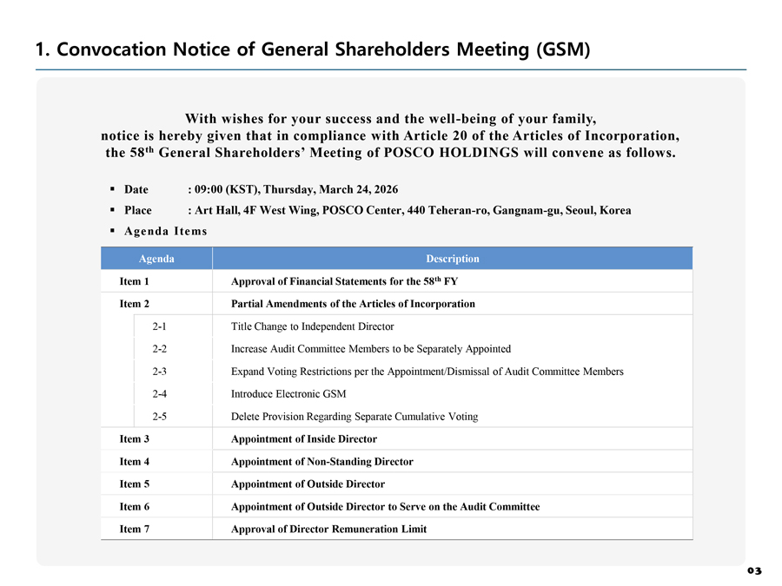
Task: Select sub-item 2-3 cell
Action: (159, 372)
